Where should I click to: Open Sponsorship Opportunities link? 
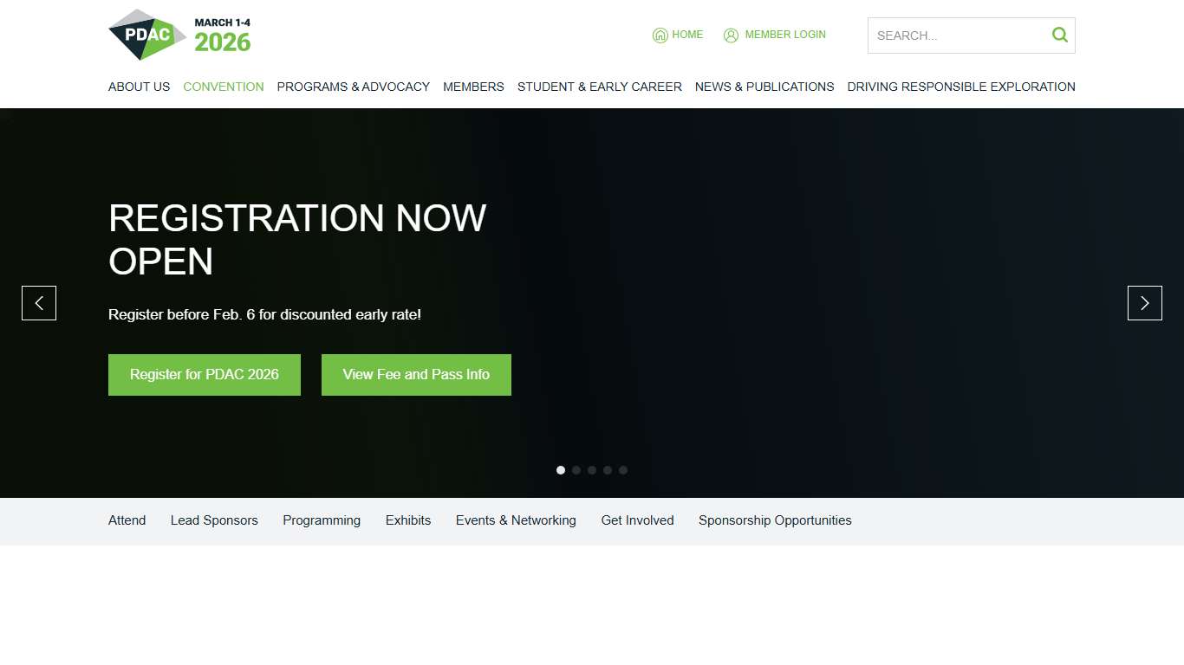point(775,520)
